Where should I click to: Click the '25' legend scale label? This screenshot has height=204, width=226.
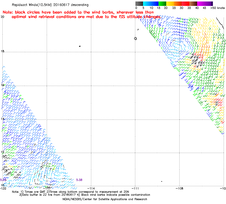pos(174,8)
